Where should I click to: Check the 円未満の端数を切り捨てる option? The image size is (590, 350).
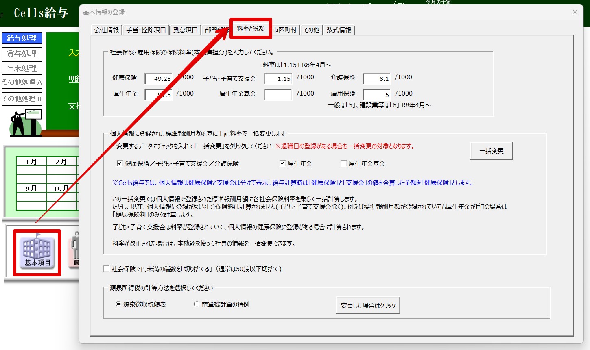[107, 269]
